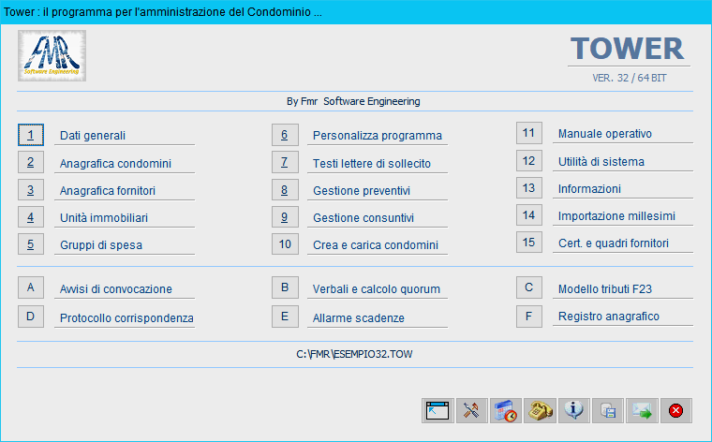Select Crea e carica condomini
The height and width of the screenshot is (442, 712).
point(376,245)
